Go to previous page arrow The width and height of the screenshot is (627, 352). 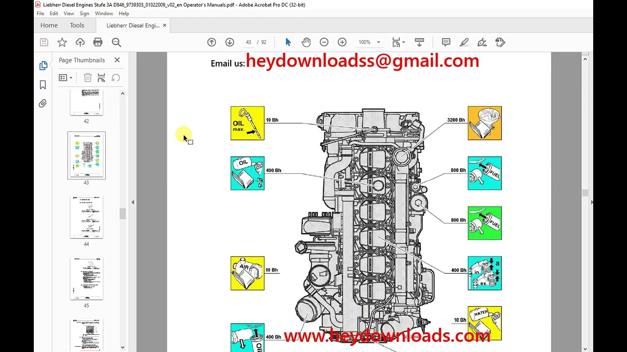[212, 43]
